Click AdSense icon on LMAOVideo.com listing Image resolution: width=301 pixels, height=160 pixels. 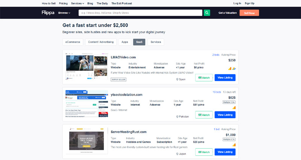coord(234,69)
